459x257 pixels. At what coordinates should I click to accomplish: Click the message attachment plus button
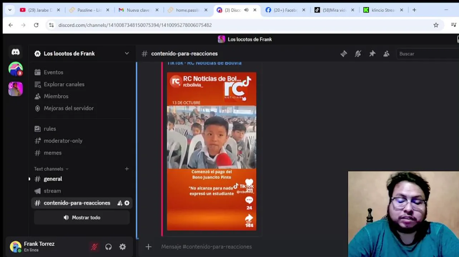tap(148, 247)
